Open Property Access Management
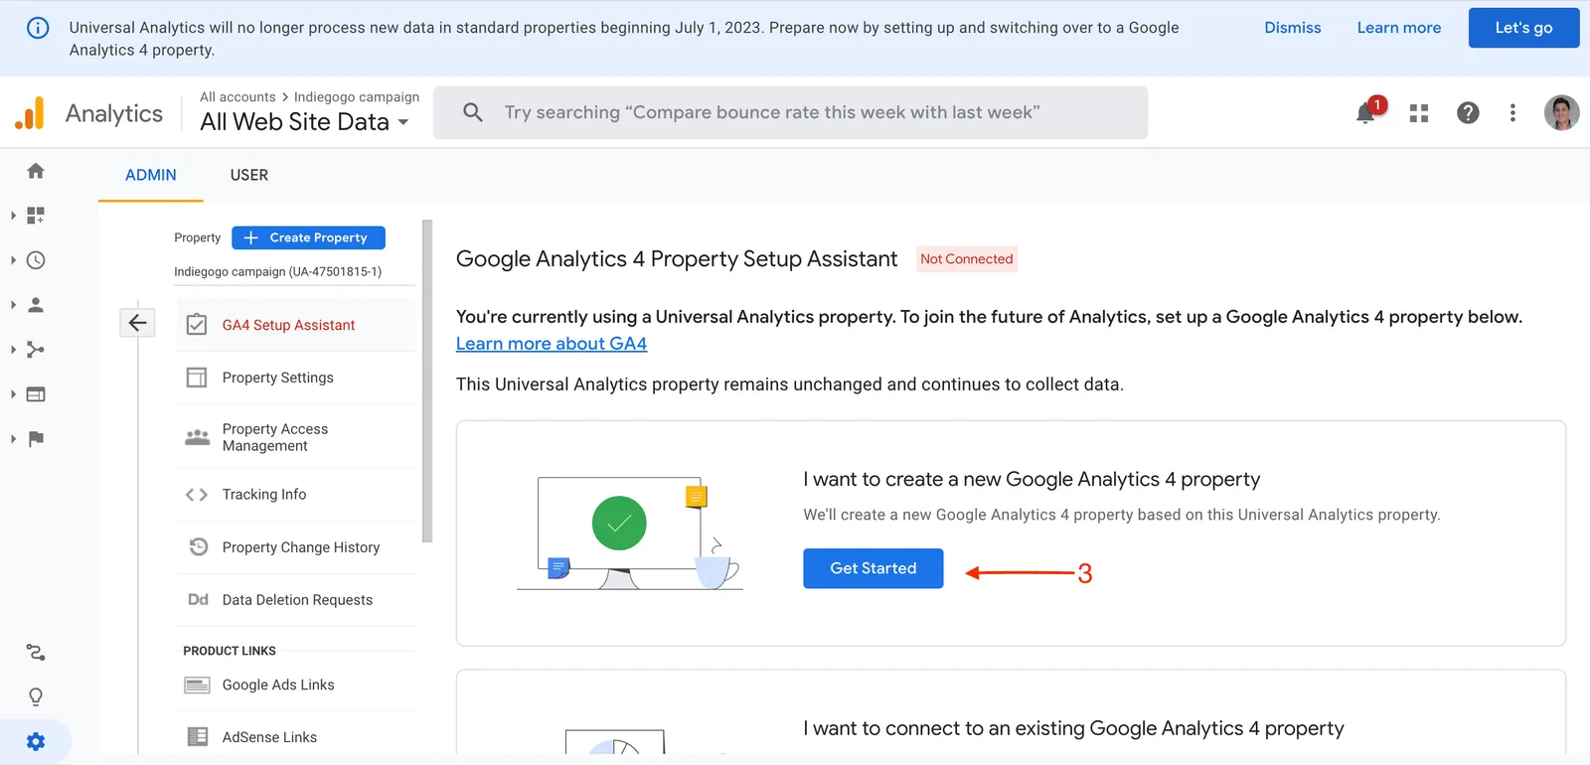 point(295,437)
